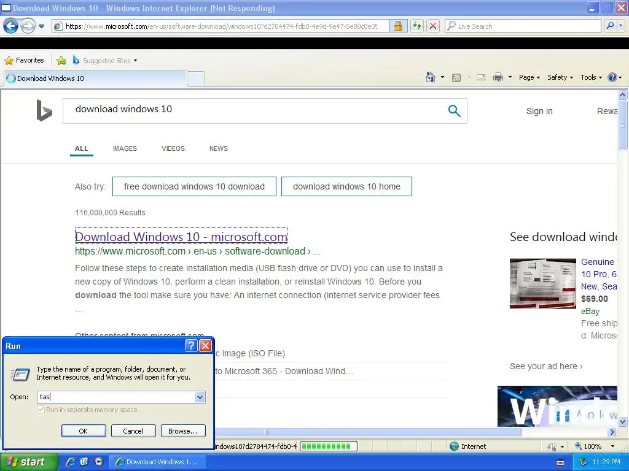Launch Windows Media Player Quick Launch icon
The width and height of the screenshot is (629, 471).
point(99,462)
